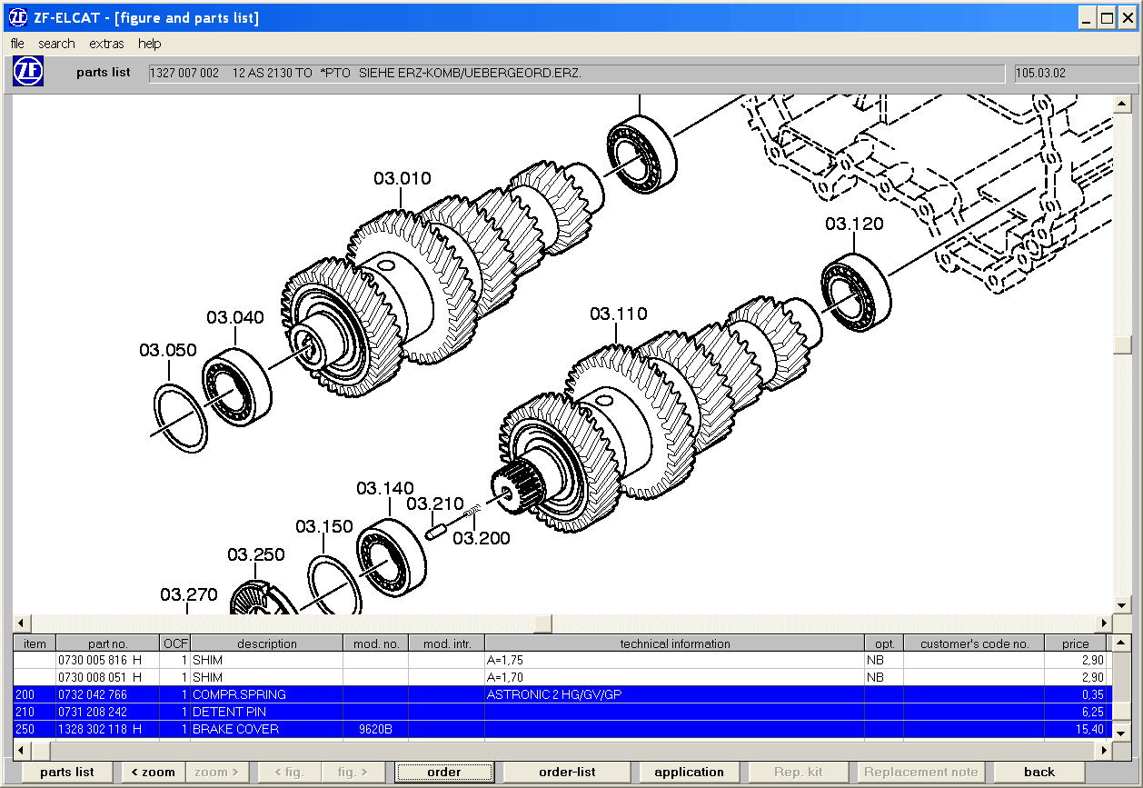
Task: Click figure vertical scrollbar thumb
Action: pyautogui.click(x=1122, y=345)
